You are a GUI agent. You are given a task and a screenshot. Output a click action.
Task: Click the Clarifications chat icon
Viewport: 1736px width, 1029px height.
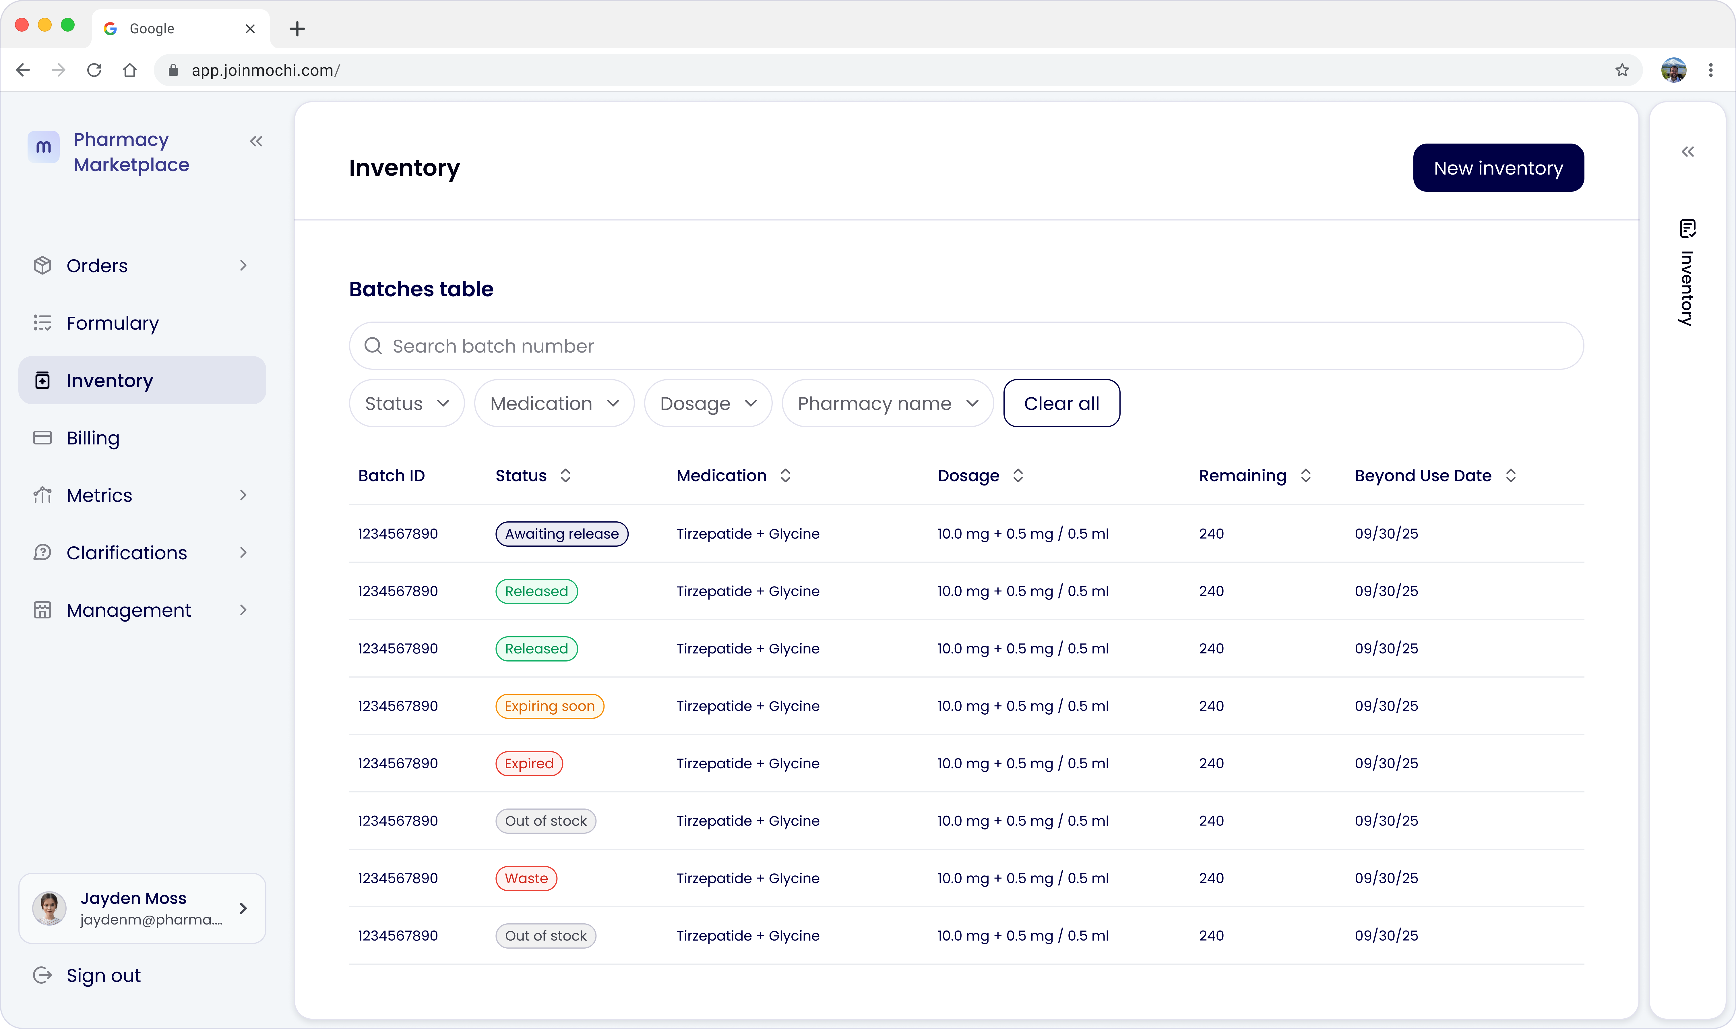point(42,553)
